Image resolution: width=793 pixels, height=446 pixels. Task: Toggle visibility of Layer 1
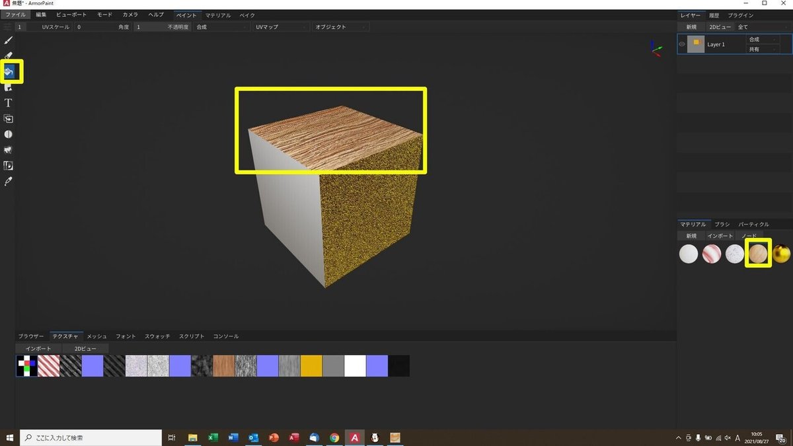682,44
